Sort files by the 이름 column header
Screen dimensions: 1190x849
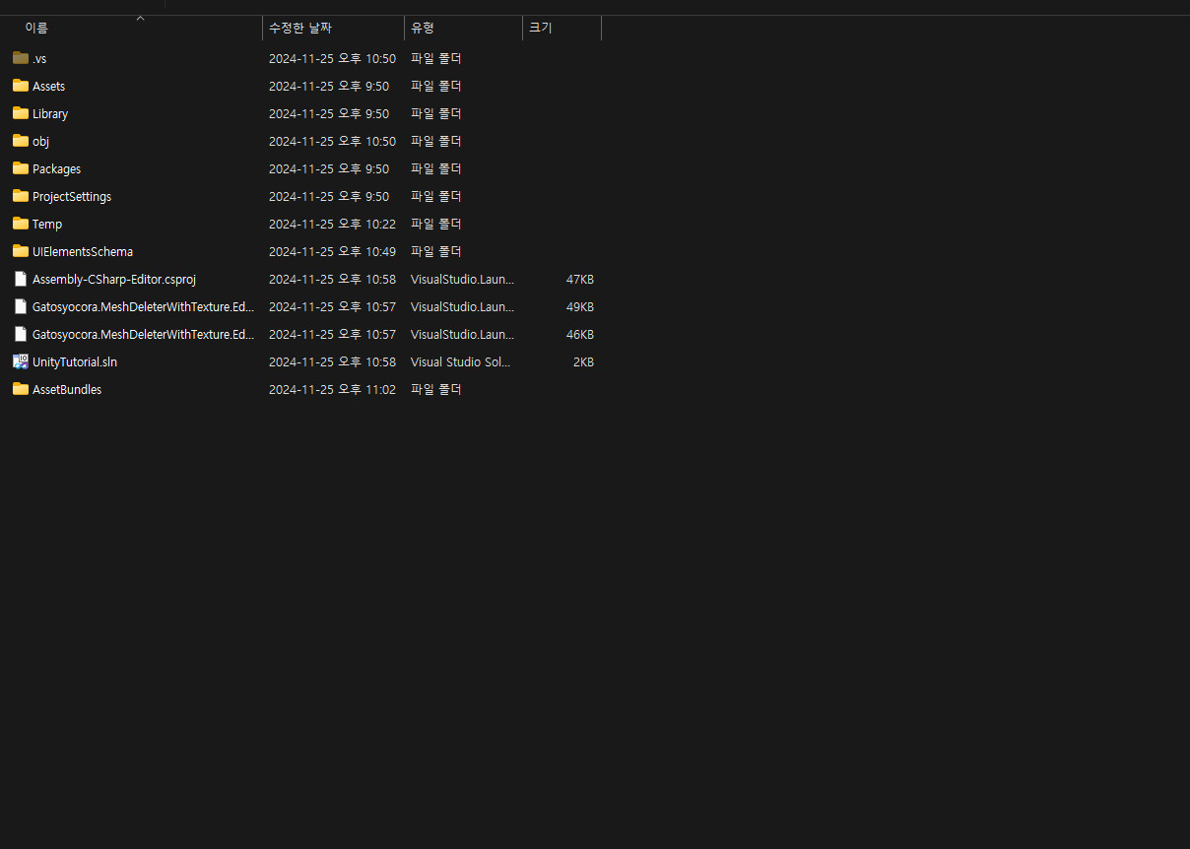tap(36, 29)
